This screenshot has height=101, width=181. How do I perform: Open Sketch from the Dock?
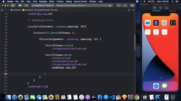[124, 97]
